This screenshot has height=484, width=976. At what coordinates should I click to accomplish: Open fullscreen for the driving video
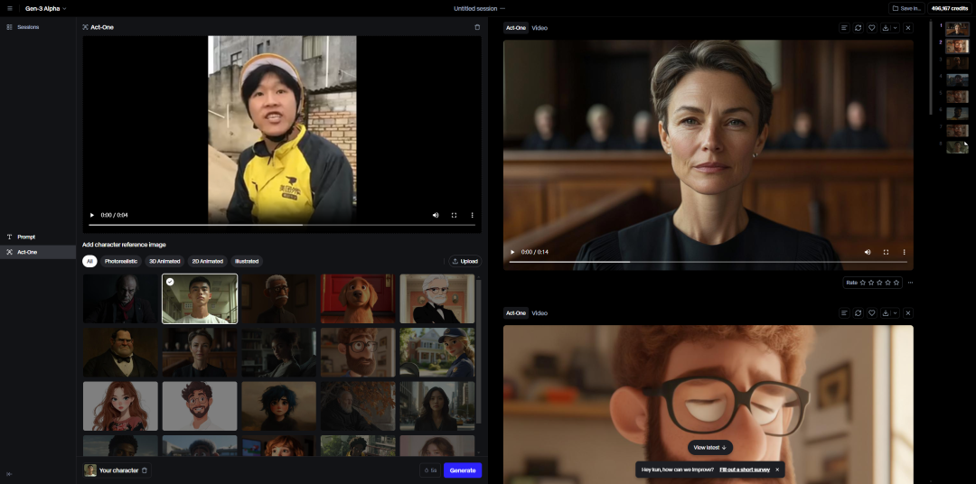click(454, 215)
